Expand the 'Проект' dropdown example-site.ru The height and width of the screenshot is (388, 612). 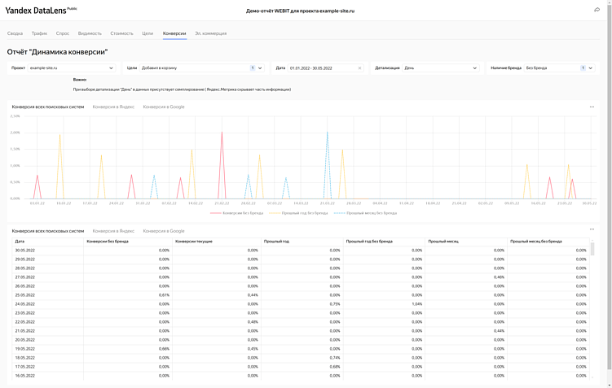[x=71, y=68]
